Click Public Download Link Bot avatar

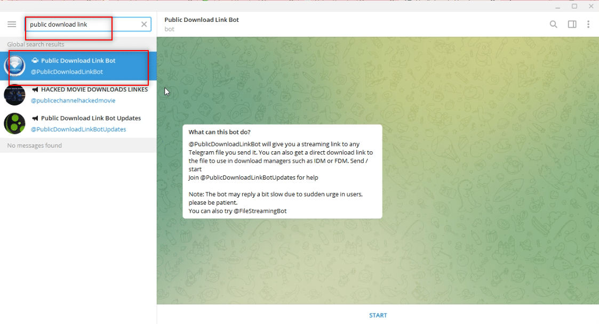pyautogui.click(x=14, y=66)
